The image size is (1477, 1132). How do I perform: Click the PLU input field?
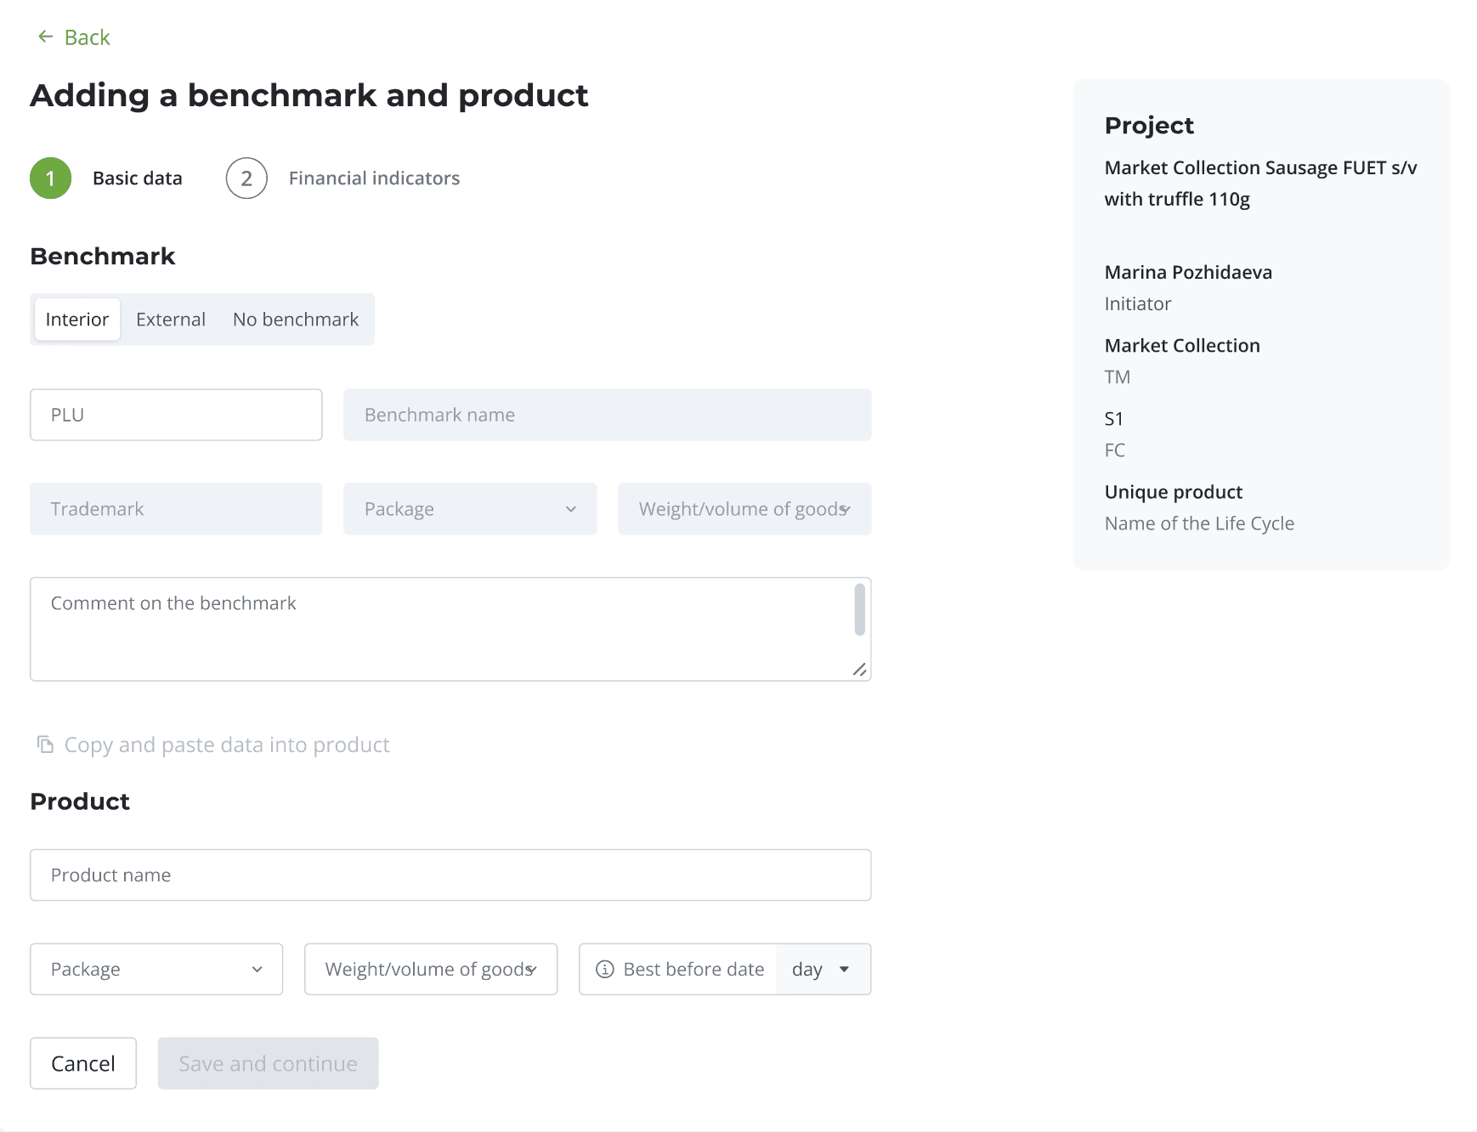(176, 415)
